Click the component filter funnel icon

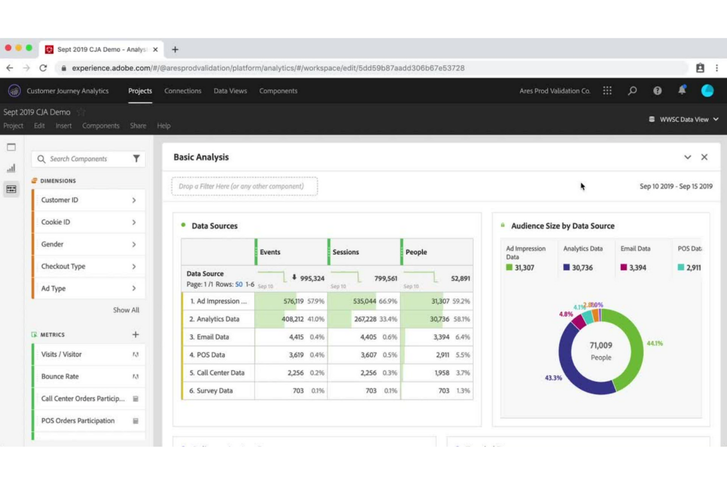point(136,159)
